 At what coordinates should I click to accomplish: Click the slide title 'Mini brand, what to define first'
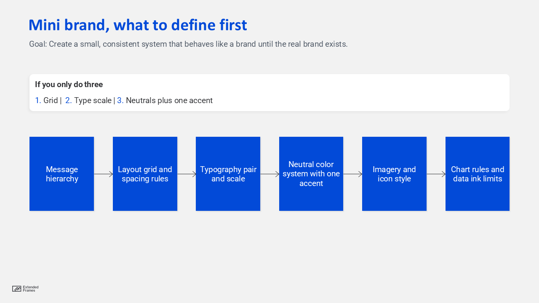[138, 25]
